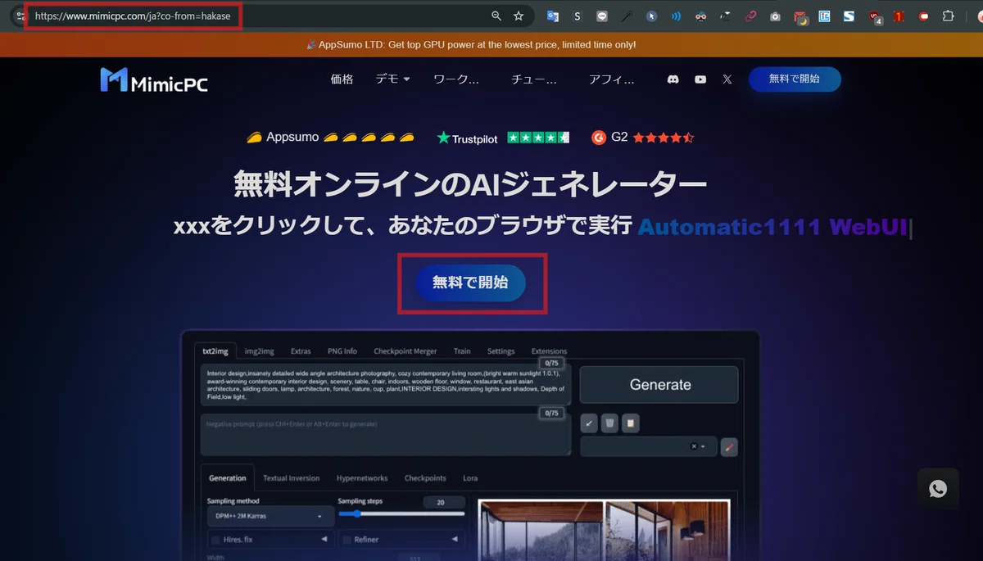
Task: Click the clipboard icon under Generate
Action: pos(629,423)
